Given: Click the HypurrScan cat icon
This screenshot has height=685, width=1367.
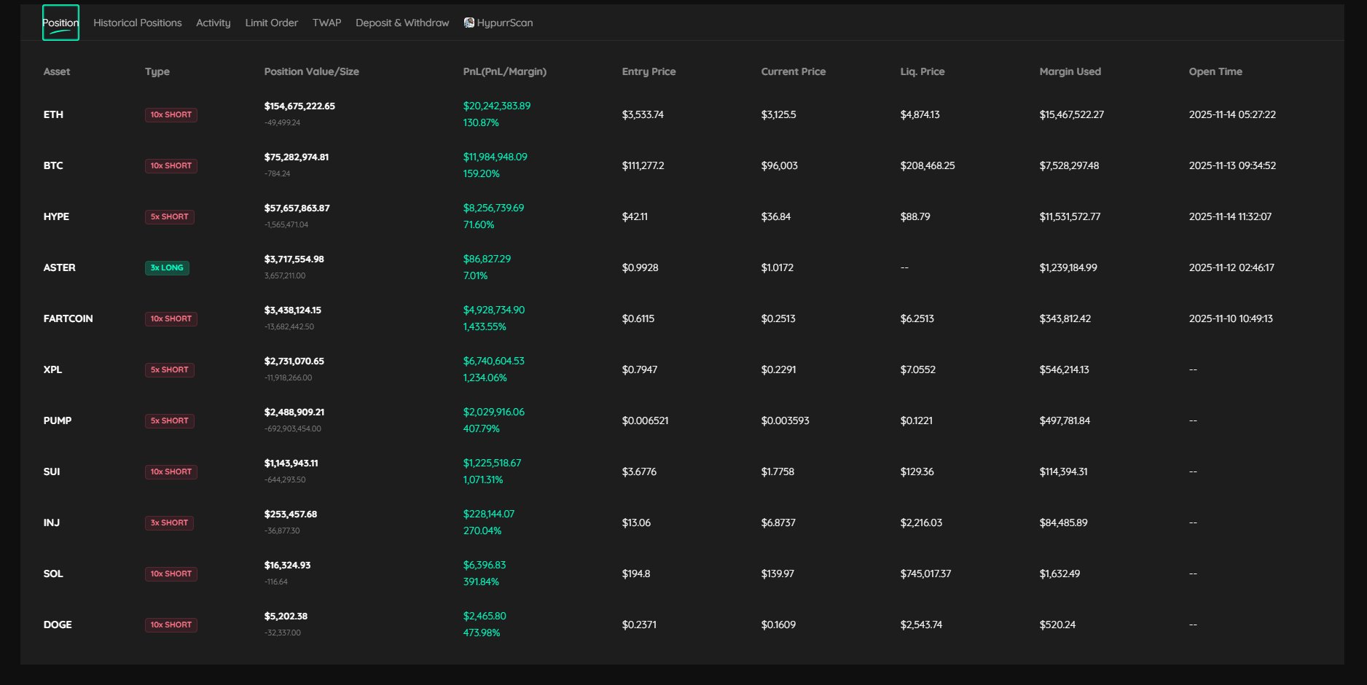Looking at the screenshot, I should [x=469, y=22].
